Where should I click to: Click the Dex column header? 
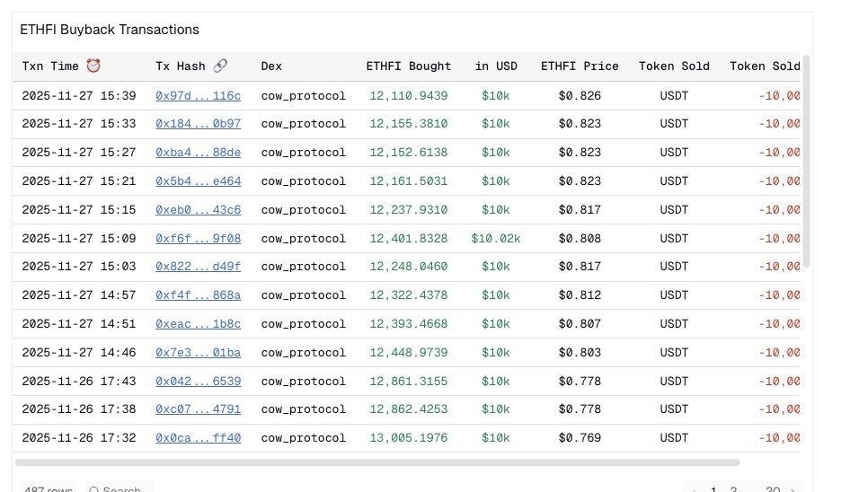pos(271,66)
